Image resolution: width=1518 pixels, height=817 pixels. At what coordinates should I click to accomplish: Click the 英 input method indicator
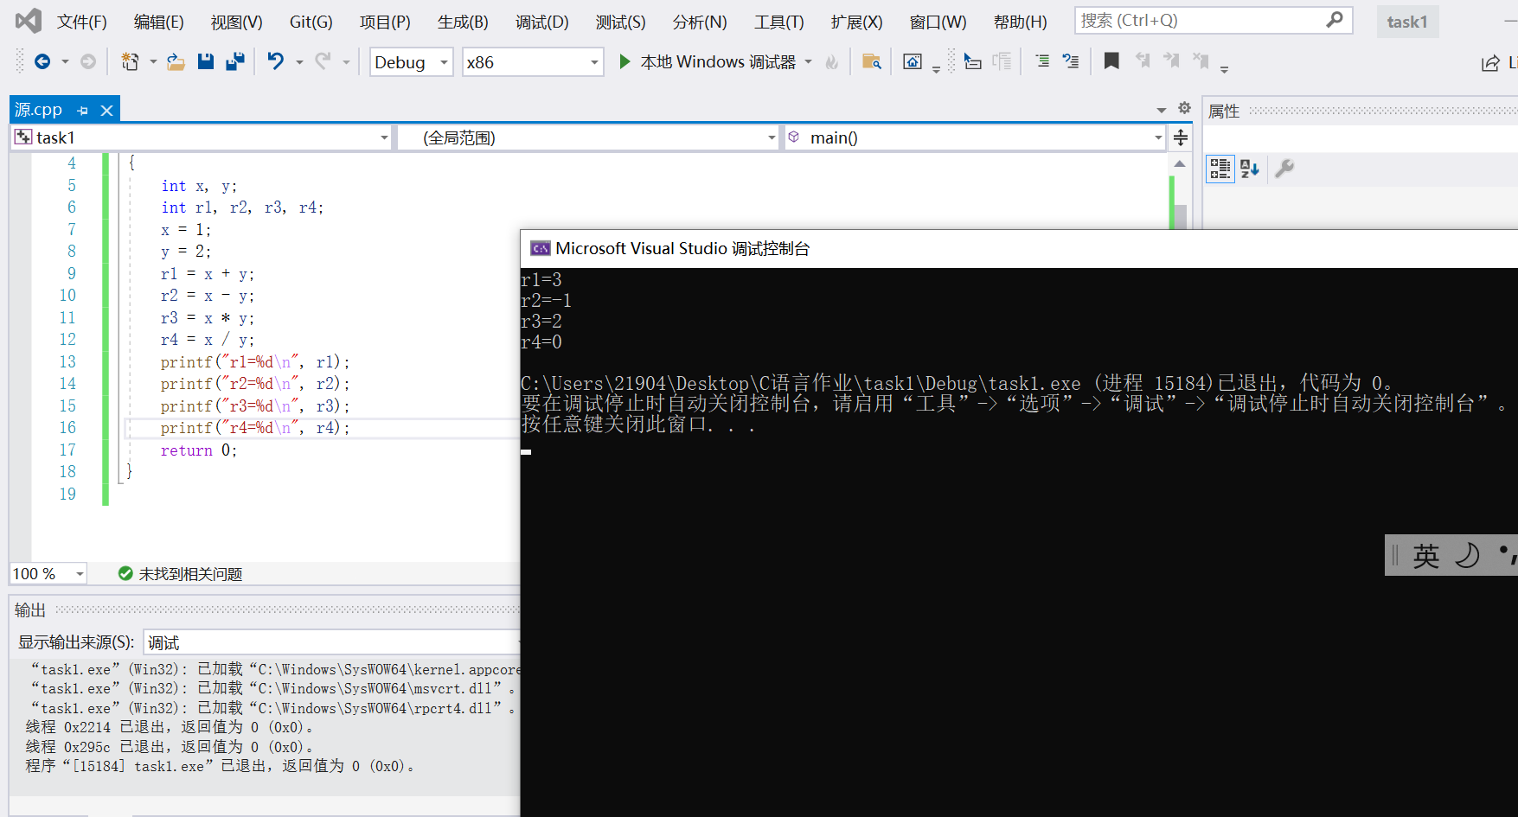click(1426, 555)
